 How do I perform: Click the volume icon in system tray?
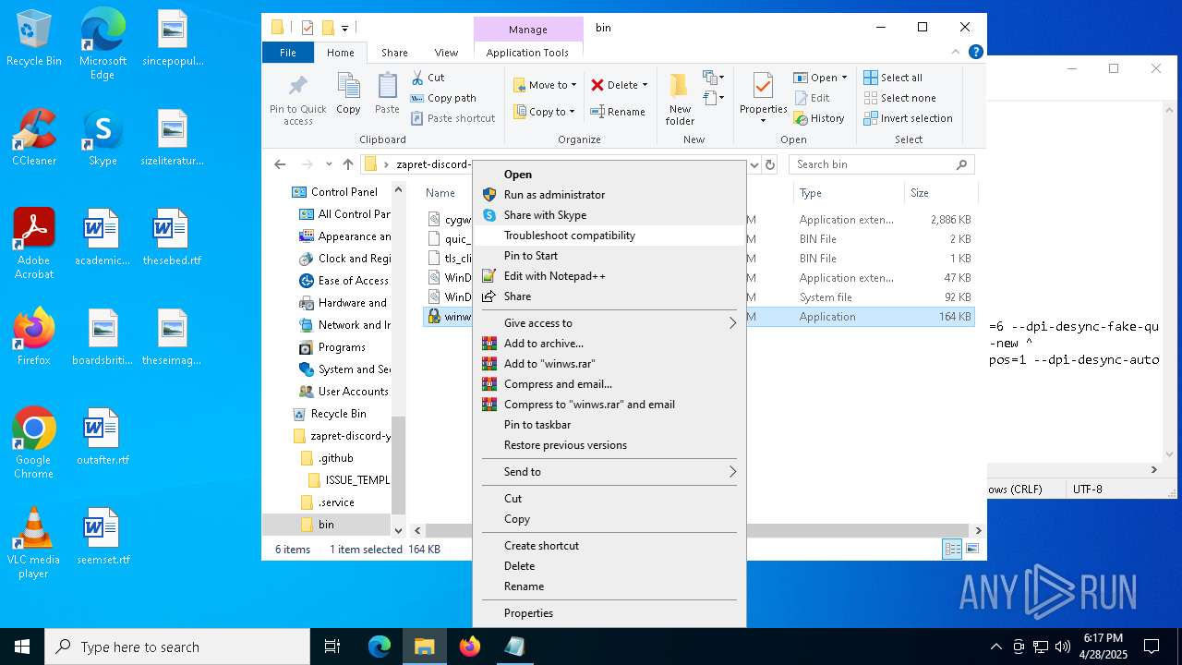(1062, 647)
